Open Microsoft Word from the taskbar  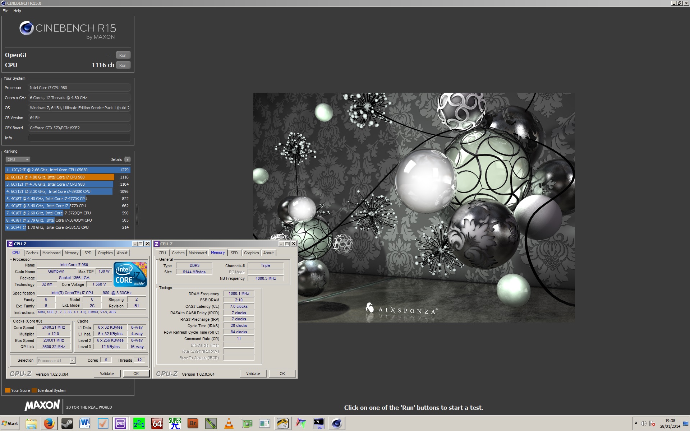click(85, 423)
